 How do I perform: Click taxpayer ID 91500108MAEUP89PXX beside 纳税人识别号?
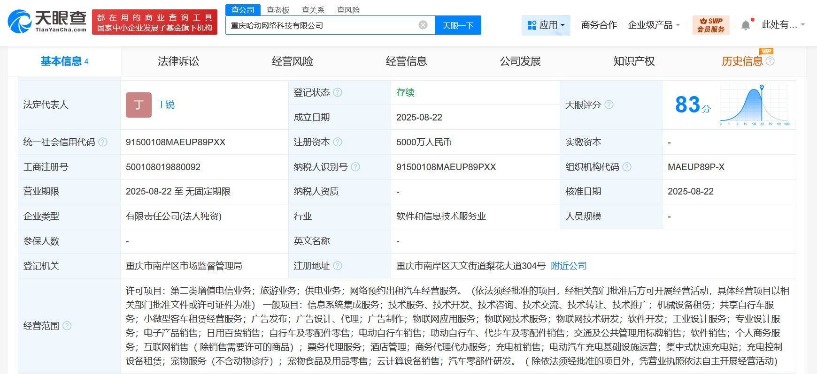(x=446, y=167)
